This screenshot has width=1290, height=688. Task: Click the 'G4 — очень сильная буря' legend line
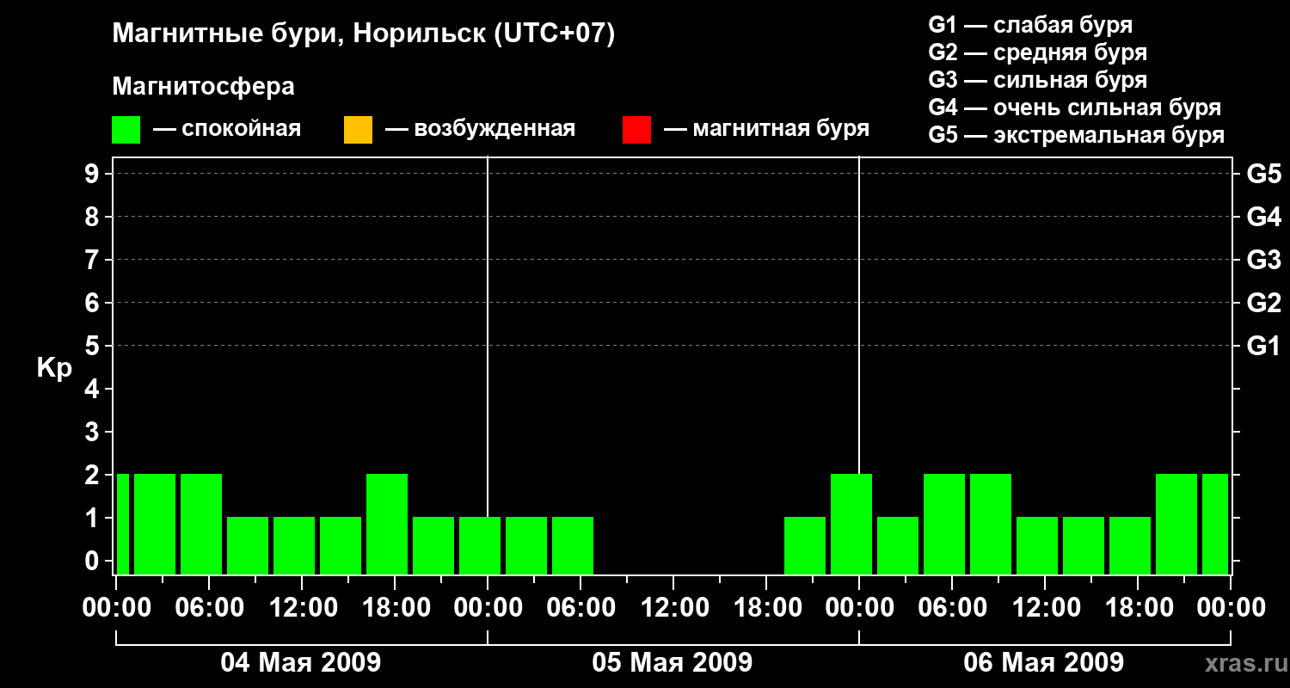pyautogui.click(x=1075, y=107)
